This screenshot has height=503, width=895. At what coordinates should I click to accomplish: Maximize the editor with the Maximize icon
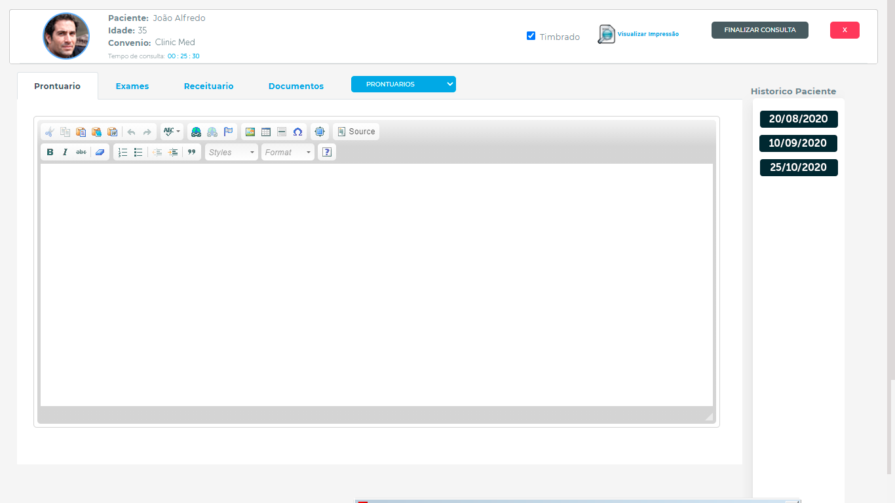click(320, 132)
